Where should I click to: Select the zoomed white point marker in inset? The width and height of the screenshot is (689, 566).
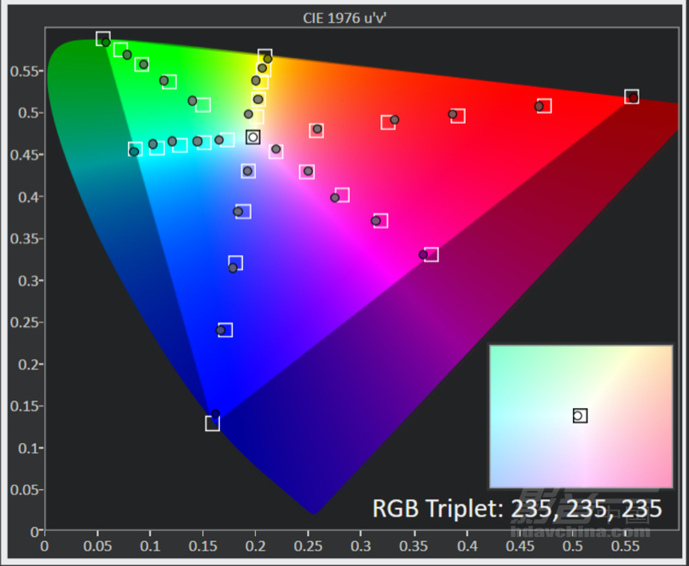pos(578,416)
